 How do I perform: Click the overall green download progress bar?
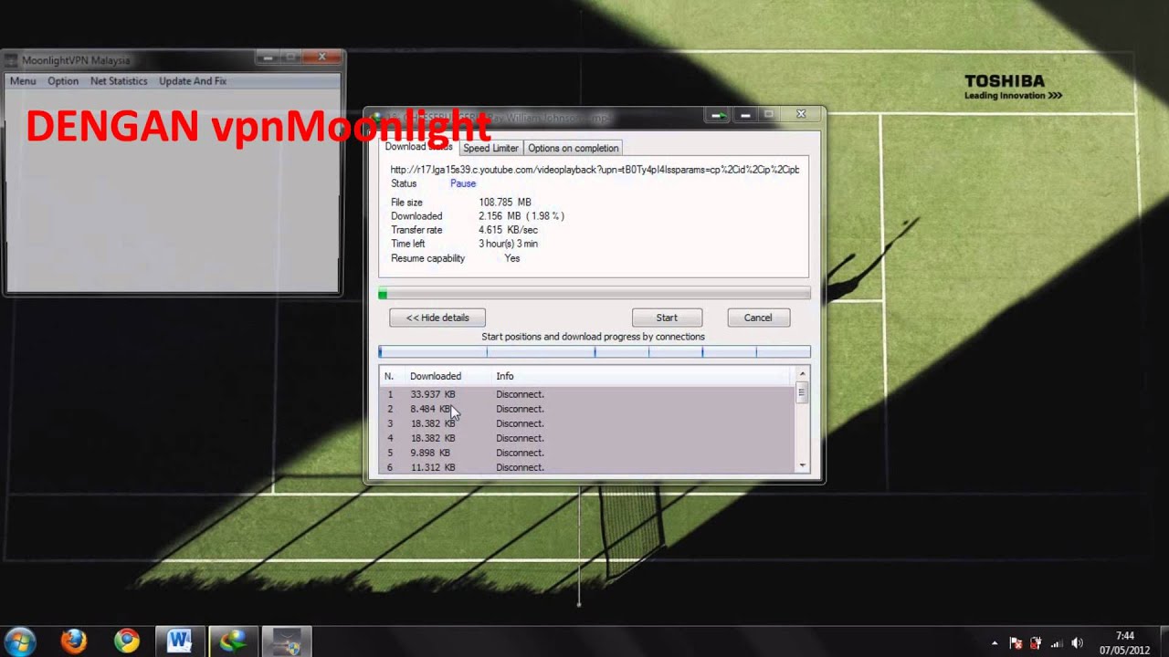tap(595, 293)
